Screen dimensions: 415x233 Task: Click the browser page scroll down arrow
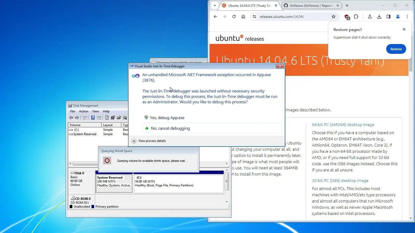point(411,218)
